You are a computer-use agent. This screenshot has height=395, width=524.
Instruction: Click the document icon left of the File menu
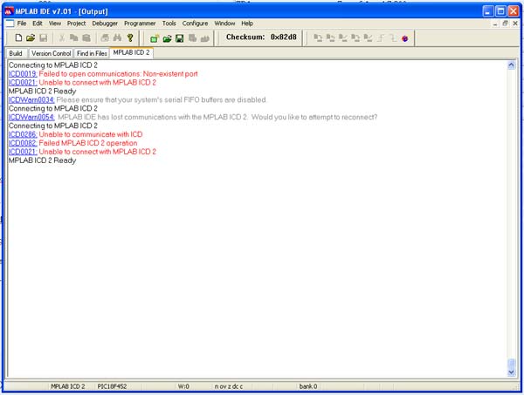pos(10,24)
